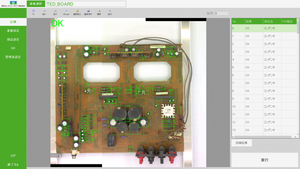Click the white heatsink component on board
The height and width of the screenshot is (169, 300).
[168, 111]
